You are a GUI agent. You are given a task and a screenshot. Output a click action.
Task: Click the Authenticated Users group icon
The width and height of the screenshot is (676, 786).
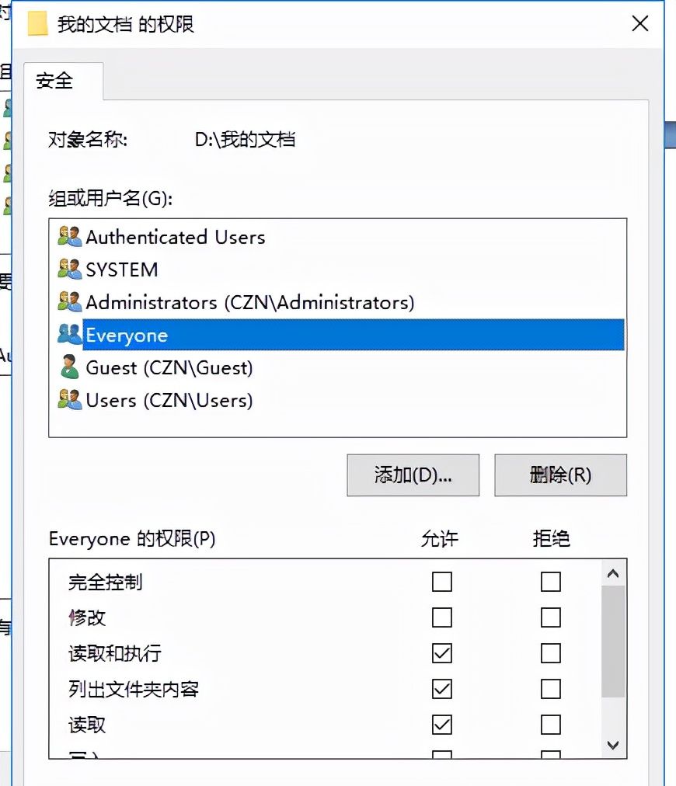69,237
